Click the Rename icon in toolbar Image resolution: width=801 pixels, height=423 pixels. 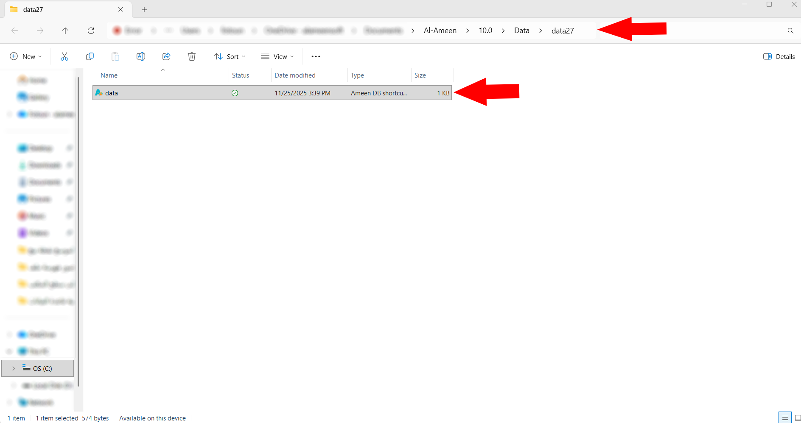coord(141,56)
